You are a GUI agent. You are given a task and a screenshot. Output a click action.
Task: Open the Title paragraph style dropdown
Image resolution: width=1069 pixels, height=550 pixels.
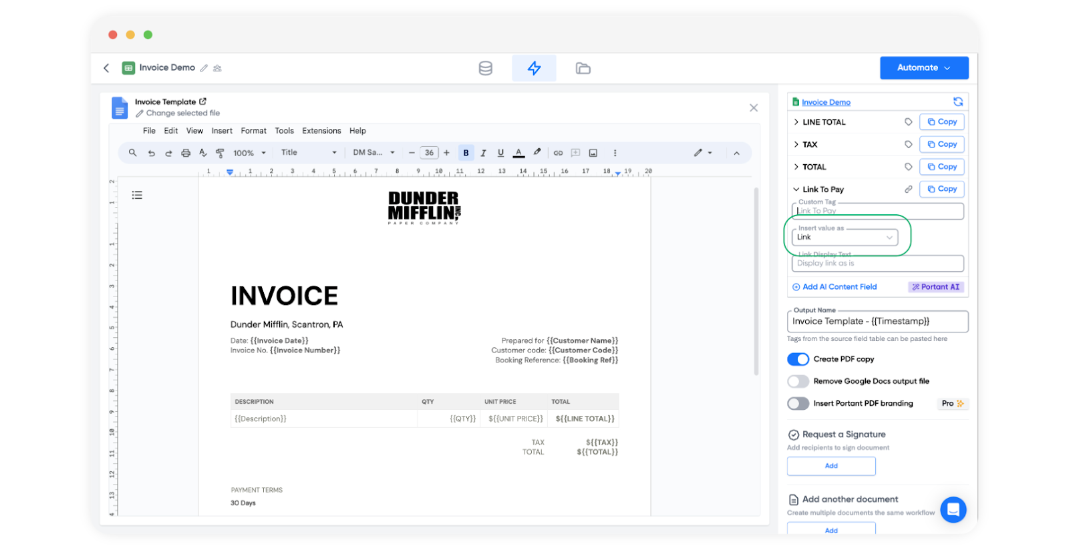tap(309, 153)
